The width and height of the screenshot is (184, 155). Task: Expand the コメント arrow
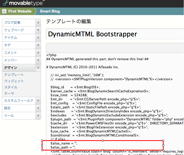(38, 53)
